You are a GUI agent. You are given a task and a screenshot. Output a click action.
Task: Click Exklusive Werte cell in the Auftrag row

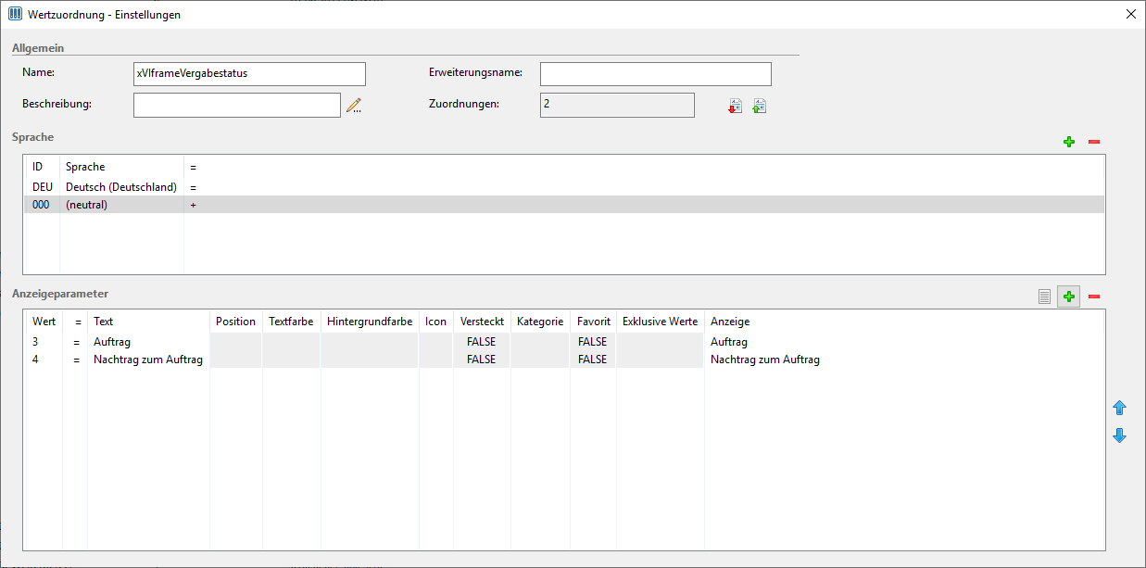point(661,342)
